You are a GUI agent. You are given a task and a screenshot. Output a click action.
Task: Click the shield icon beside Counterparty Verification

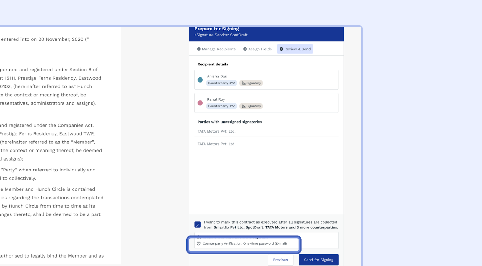199,243
